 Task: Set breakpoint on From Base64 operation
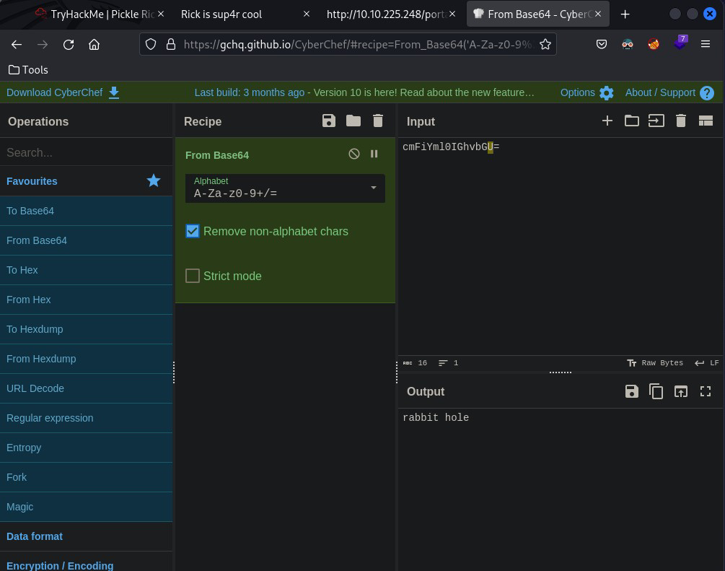point(374,154)
